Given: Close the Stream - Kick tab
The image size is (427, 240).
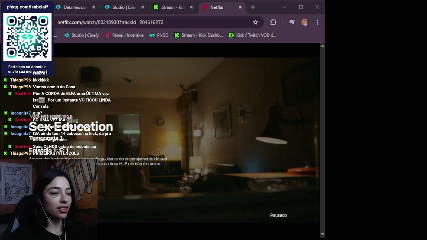Looking at the screenshot, I should coord(191,7).
